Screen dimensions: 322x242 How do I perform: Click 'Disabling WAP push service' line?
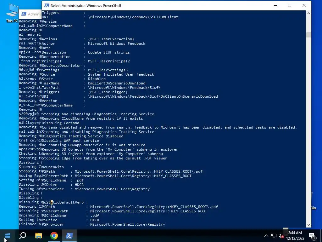point(70,141)
